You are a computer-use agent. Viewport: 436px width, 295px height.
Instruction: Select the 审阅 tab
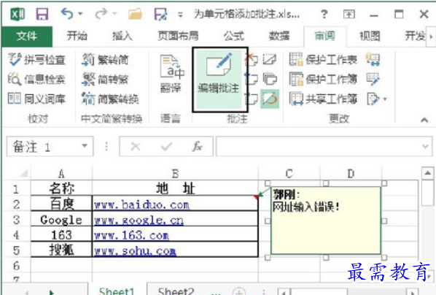pyautogui.click(x=324, y=36)
